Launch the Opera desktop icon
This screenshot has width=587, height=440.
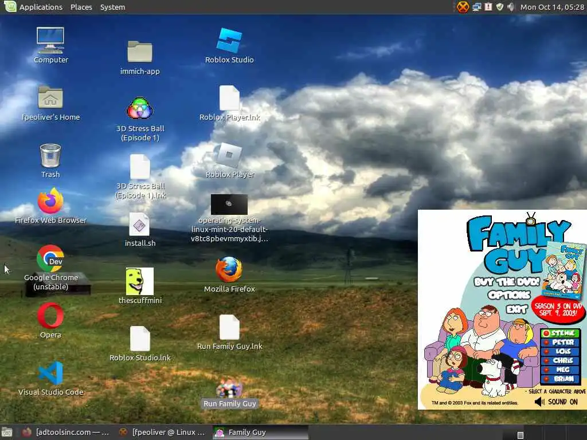coord(50,316)
